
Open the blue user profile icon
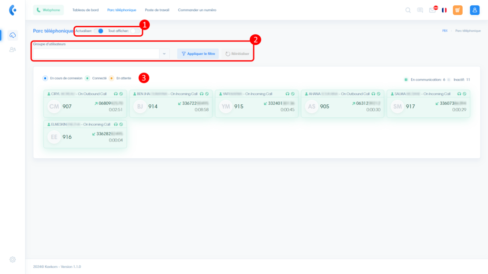tap(475, 10)
